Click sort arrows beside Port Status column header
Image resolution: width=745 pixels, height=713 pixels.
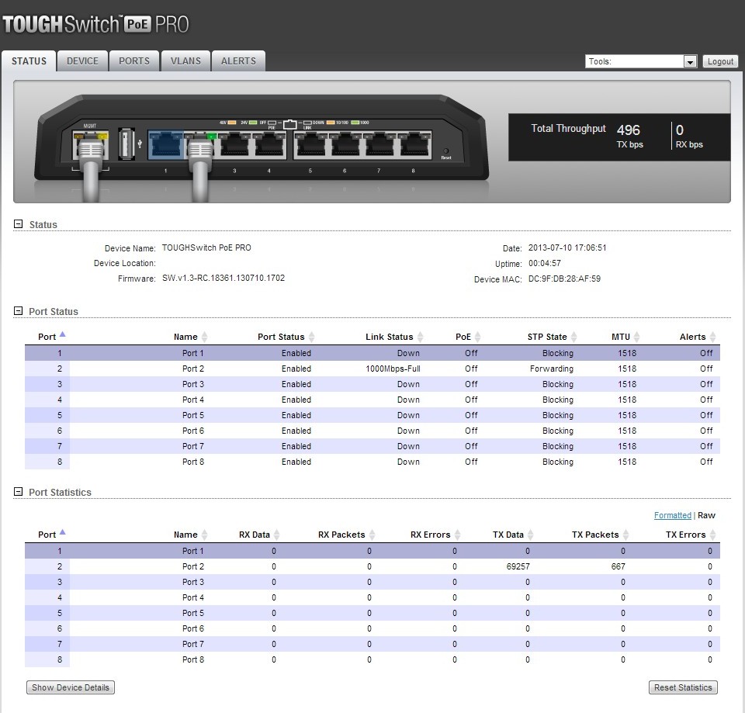(312, 337)
